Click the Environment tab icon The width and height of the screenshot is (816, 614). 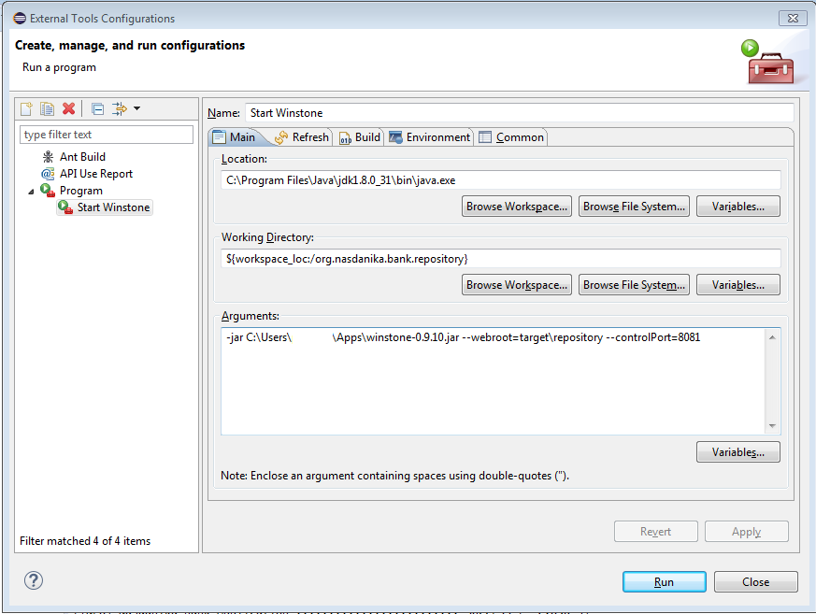[x=395, y=137]
